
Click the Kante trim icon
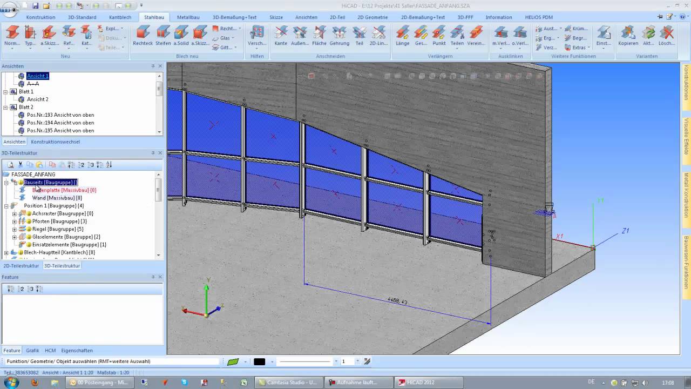tap(281, 36)
